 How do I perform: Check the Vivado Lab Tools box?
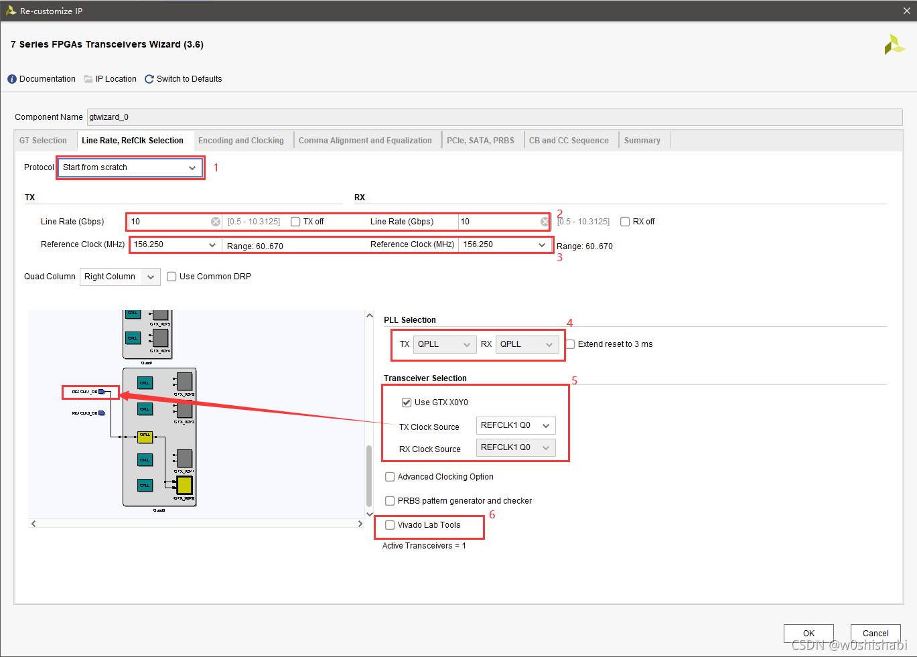pyautogui.click(x=390, y=525)
